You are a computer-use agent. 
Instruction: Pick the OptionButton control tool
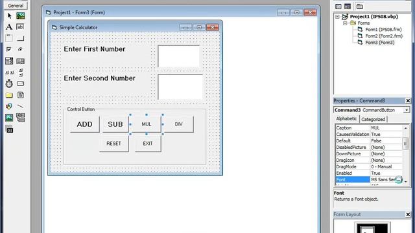coord(20,49)
